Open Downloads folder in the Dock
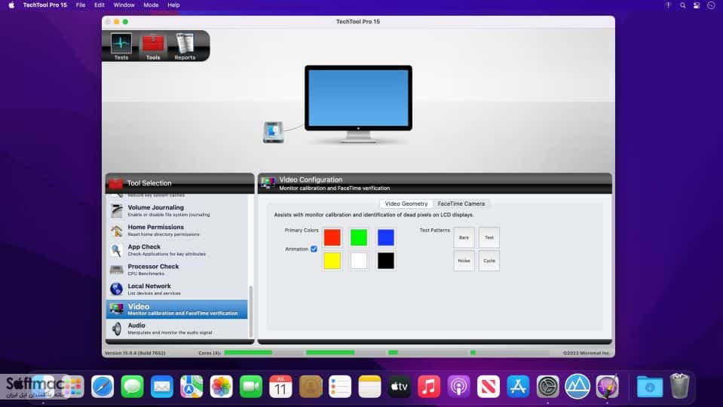This screenshot has height=407, width=723. tap(650, 386)
